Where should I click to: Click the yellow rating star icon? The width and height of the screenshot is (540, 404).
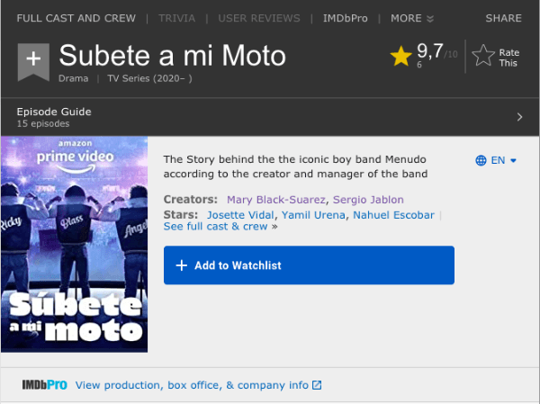pos(400,57)
